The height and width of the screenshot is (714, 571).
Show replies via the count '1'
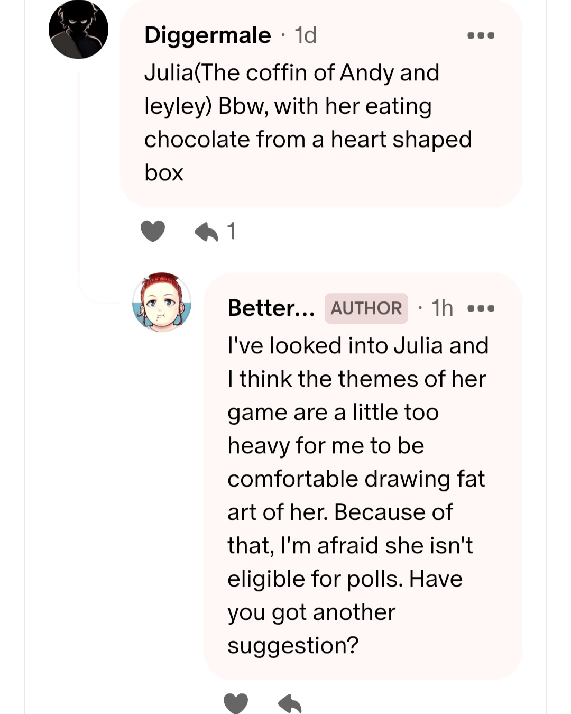tap(231, 231)
